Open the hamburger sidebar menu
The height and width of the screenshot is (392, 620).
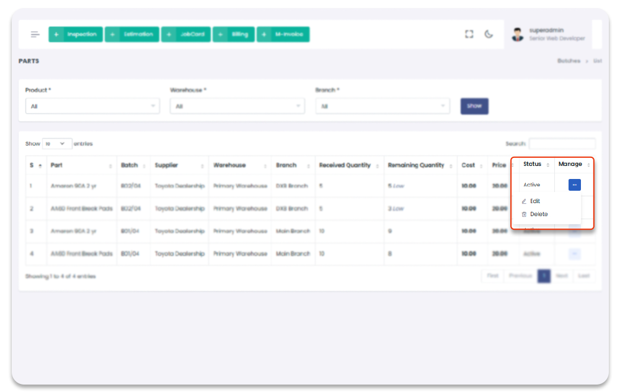pyautogui.click(x=35, y=35)
